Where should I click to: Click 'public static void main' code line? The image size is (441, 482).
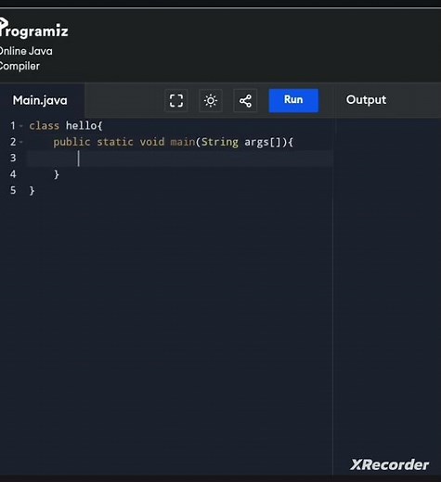(173, 142)
